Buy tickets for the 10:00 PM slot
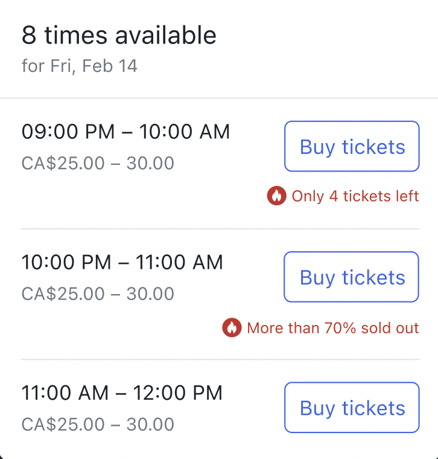Viewport: 438px width, 459px height. click(x=352, y=277)
